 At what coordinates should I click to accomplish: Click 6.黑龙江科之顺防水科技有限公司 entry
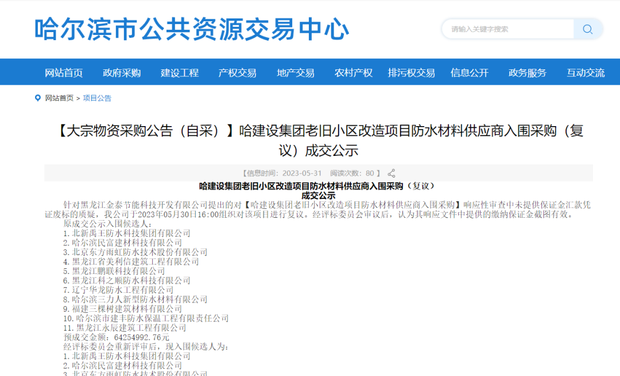click(x=127, y=280)
